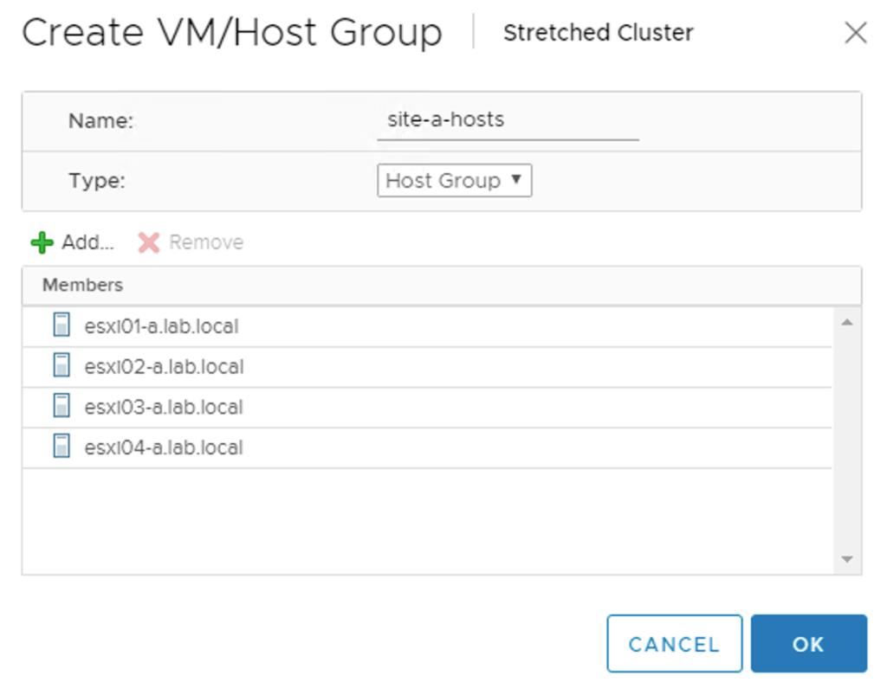This screenshot has height=689, width=887.
Task: Click the host icon beside esxi04-a.lab.local
Action: point(61,447)
